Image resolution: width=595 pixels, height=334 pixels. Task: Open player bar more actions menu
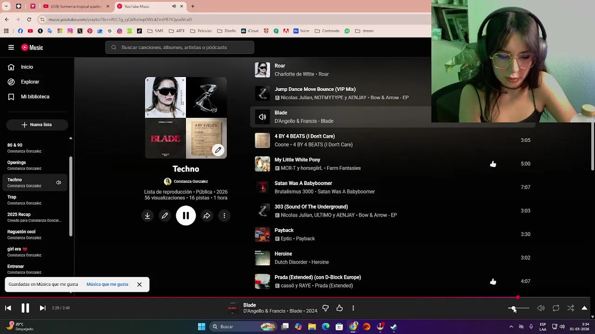[353, 308]
